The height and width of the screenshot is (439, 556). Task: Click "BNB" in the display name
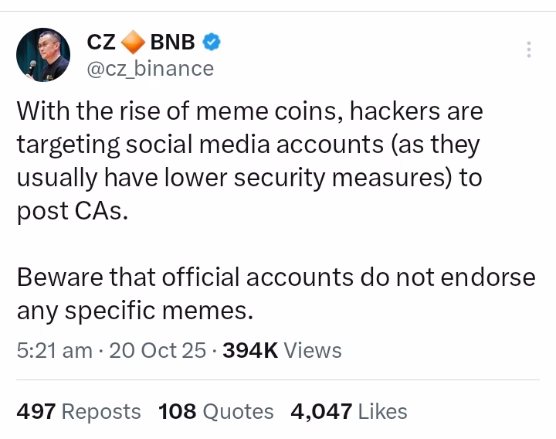172,42
